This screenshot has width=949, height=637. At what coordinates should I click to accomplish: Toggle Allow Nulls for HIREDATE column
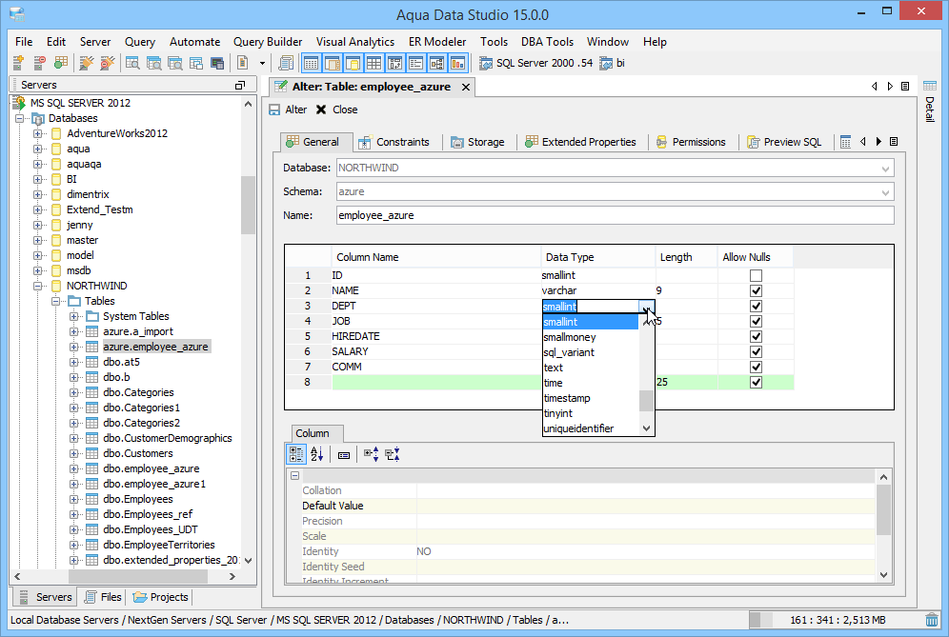click(756, 336)
